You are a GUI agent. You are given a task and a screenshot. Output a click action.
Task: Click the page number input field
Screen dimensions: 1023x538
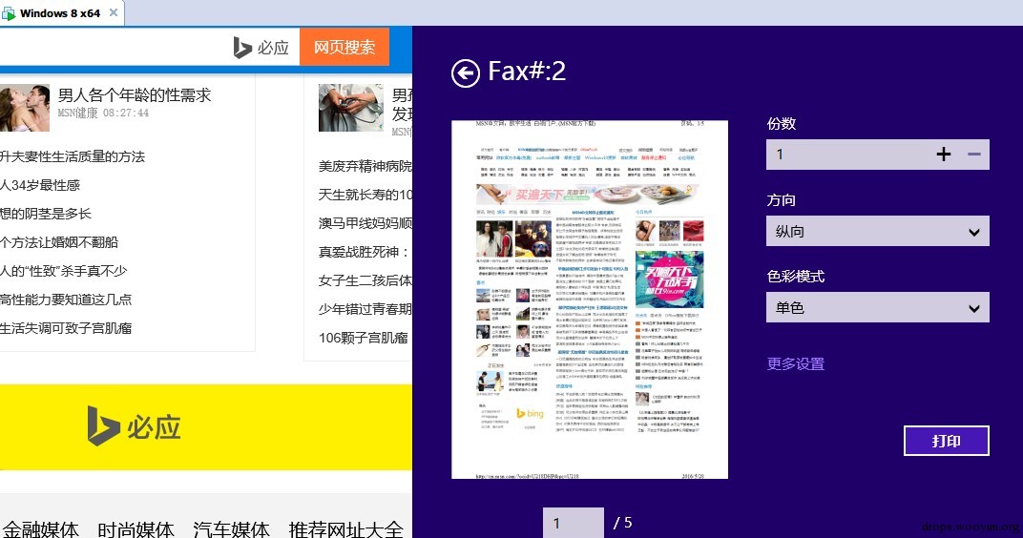coord(574,523)
